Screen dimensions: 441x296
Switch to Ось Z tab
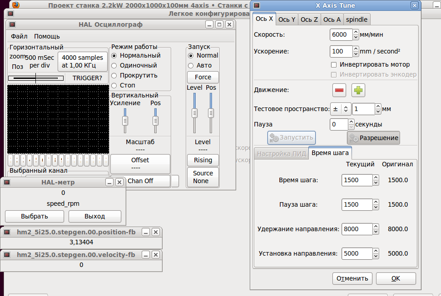tap(309, 19)
